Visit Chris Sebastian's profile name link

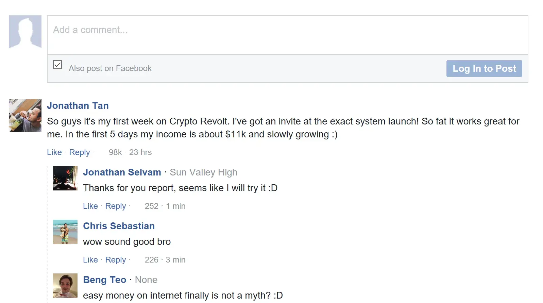(x=119, y=226)
